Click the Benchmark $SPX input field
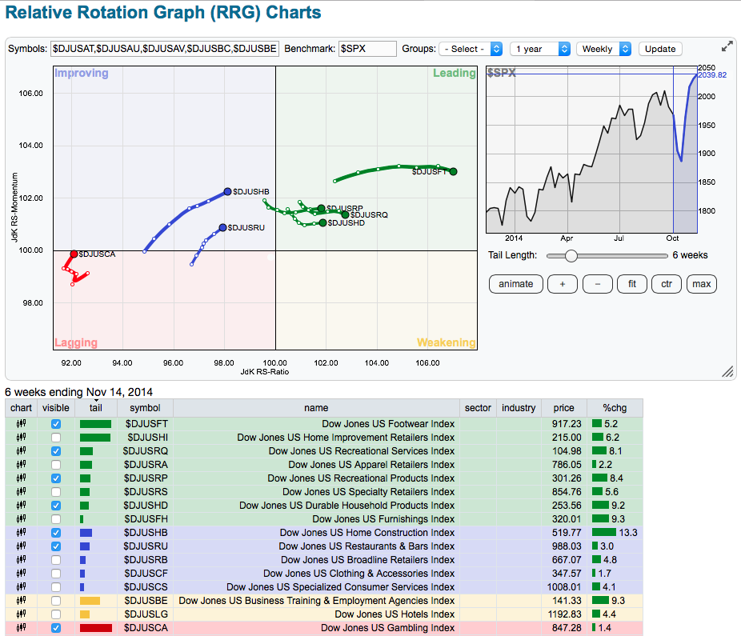The height and width of the screenshot is (636, 741). pos(367,49)
